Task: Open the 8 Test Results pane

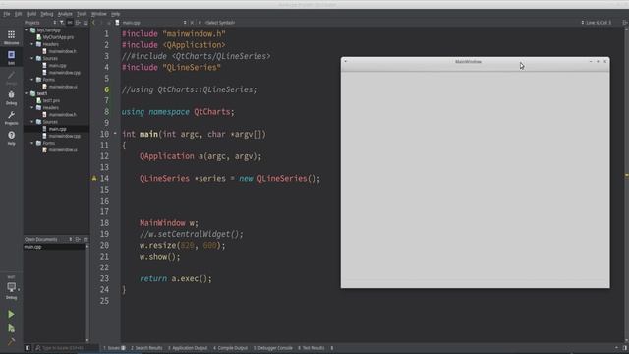Action: click(311, 348)
